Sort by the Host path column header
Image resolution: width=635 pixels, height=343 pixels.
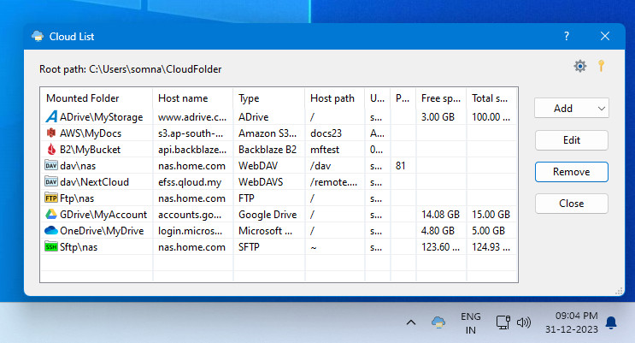[334, 98]
